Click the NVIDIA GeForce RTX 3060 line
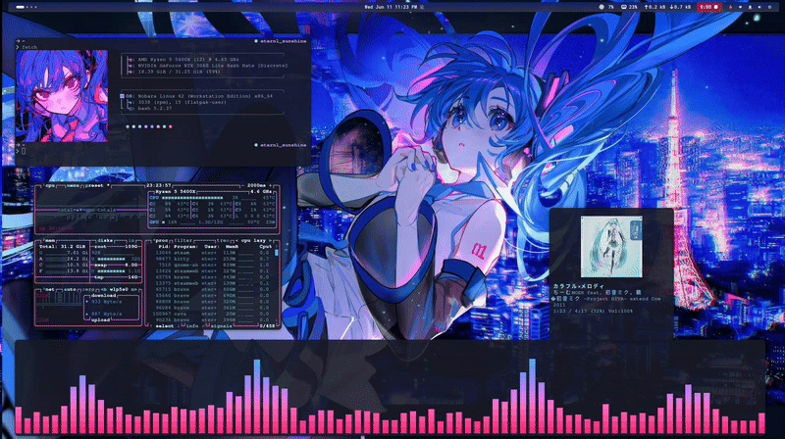The height and width of the screenshot is (439, 785). [x=207, y=65]
